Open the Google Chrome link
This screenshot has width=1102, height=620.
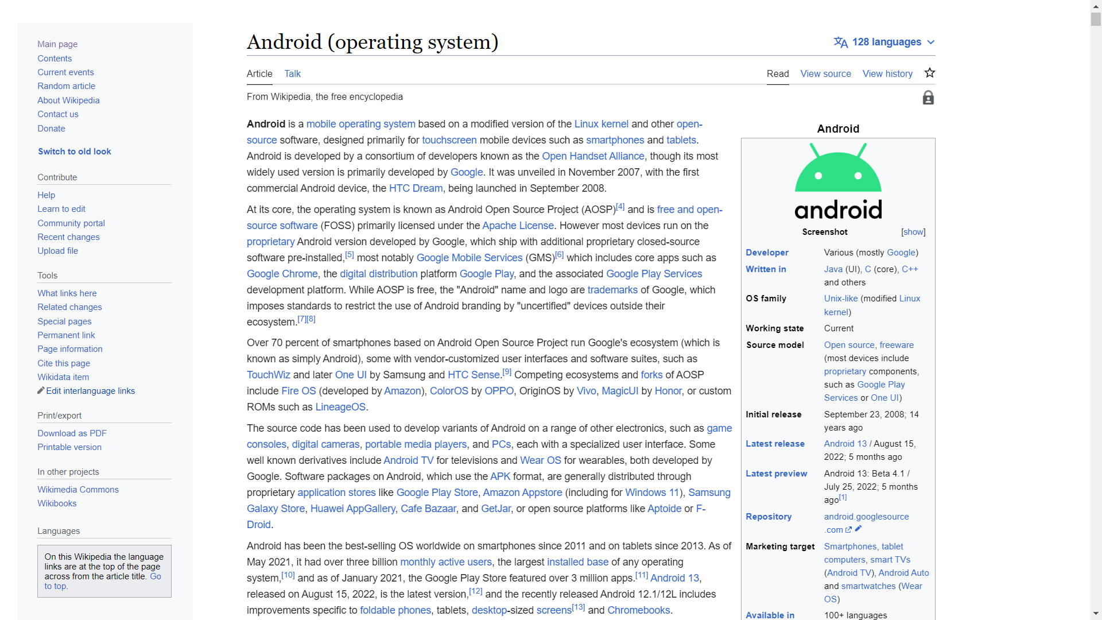click(282, 274)
